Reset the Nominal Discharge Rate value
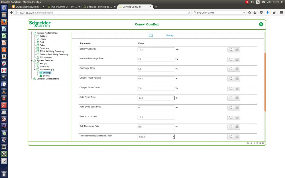 click(231, 59)
